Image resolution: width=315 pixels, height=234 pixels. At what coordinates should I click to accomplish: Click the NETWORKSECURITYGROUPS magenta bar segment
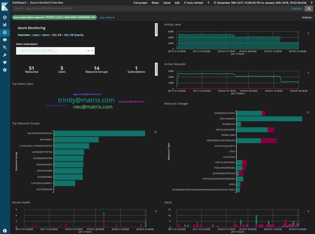point(269,141)
